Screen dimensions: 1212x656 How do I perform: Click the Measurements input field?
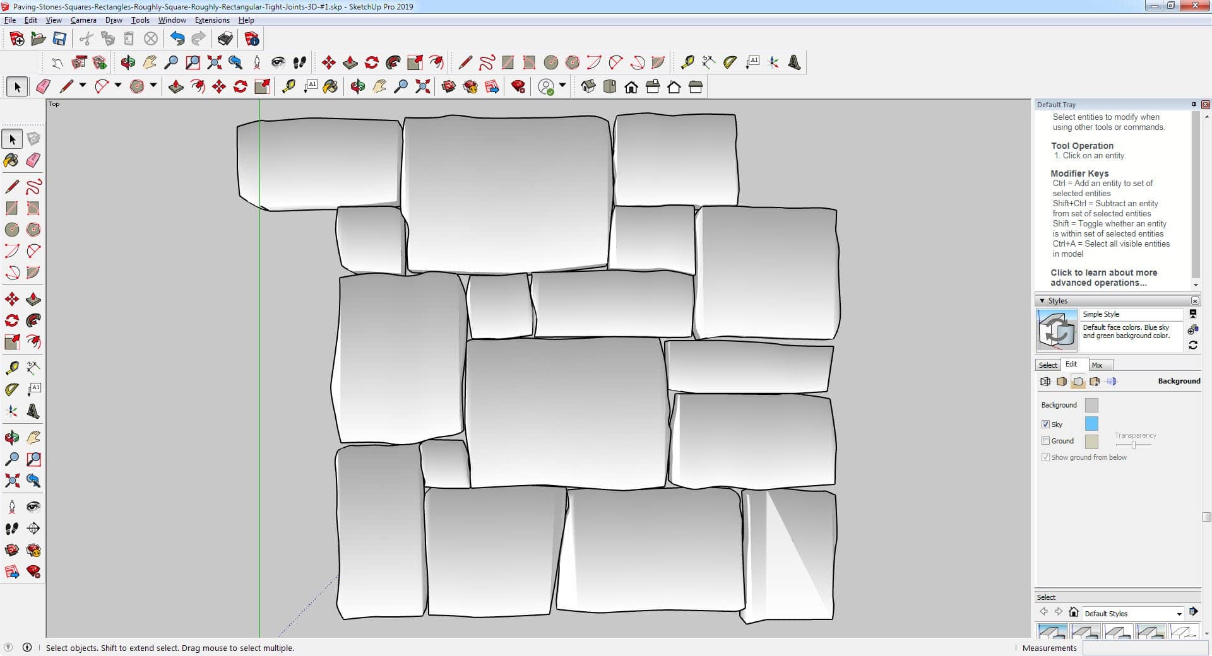(x=1144, y=648)
